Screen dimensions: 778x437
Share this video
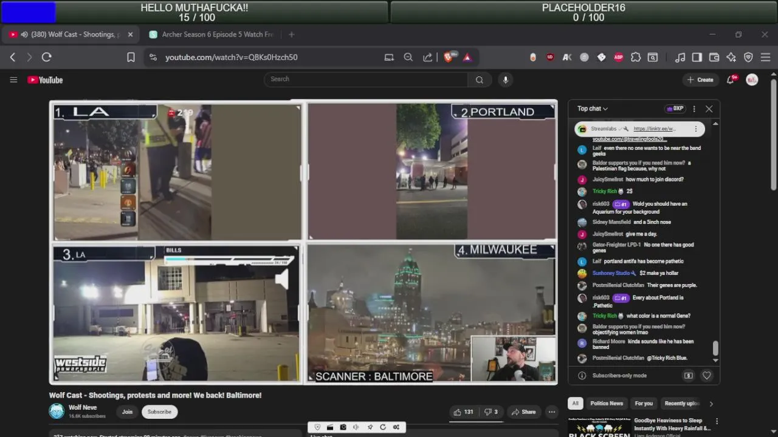coord(523,412)
